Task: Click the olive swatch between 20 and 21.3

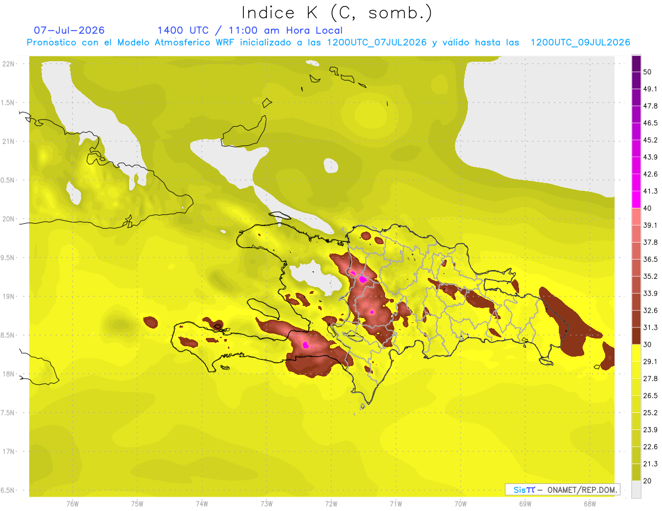Action: pos(637,472)
